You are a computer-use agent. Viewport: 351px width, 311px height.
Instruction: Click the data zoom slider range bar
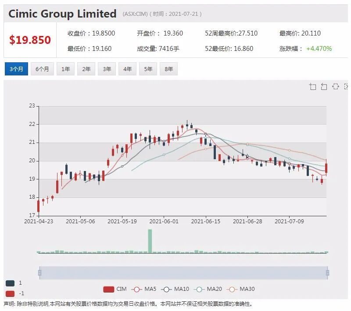(x=183, y=273)
